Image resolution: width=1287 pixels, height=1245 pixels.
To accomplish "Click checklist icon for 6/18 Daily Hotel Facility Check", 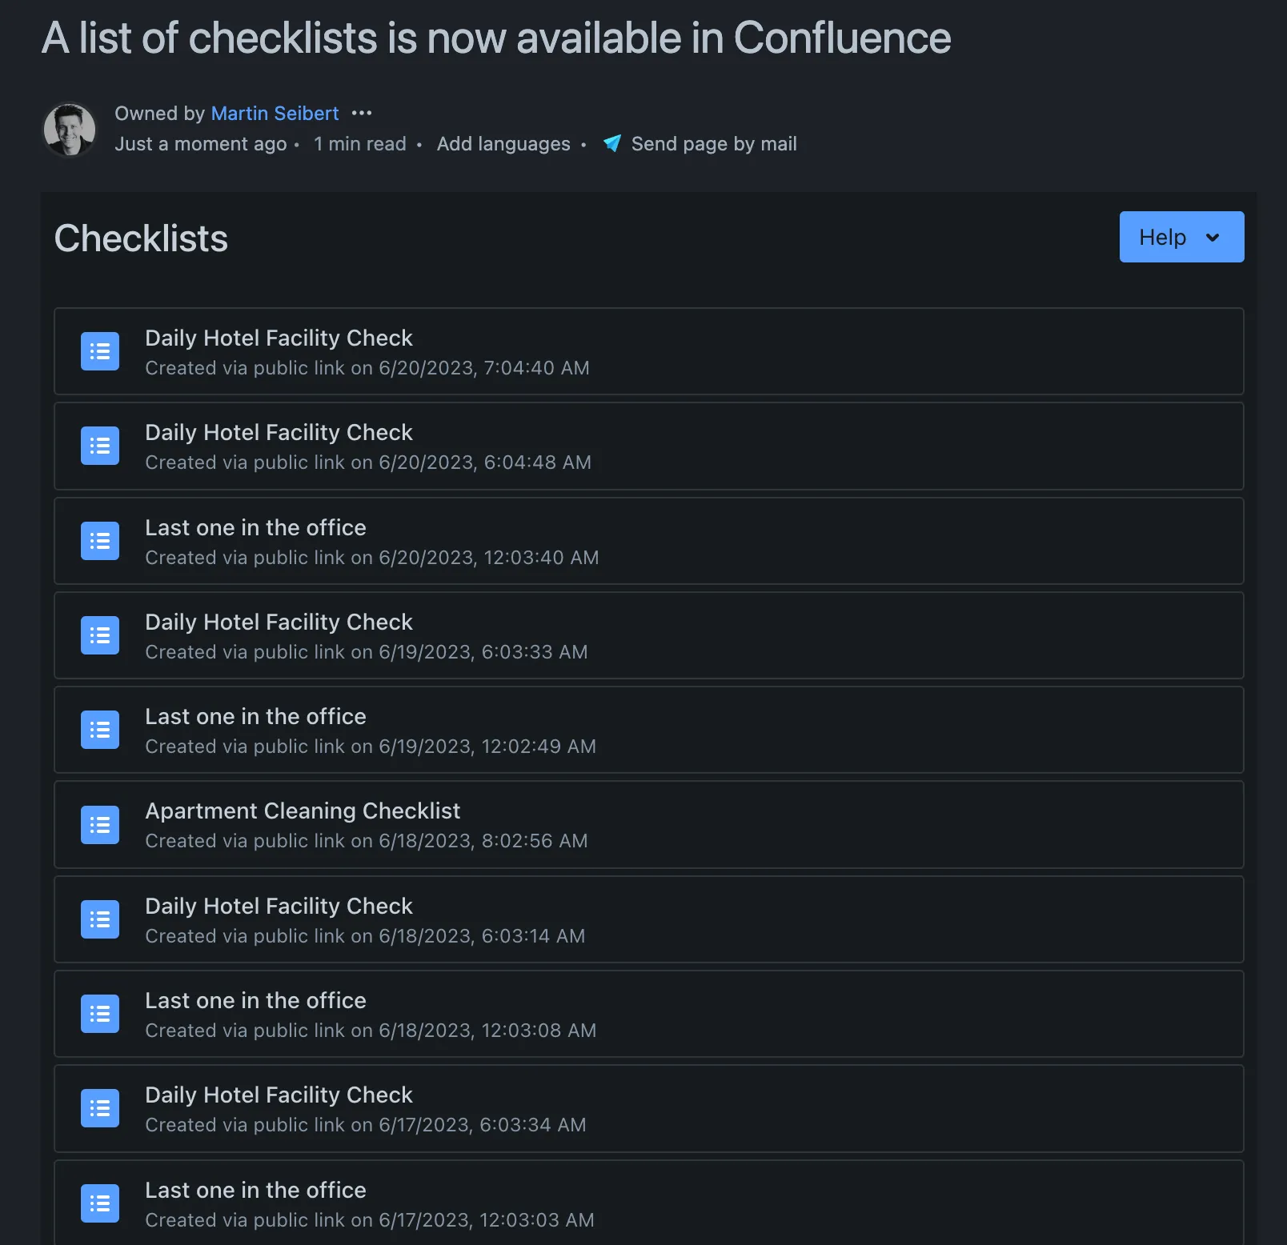I will tap(100, 919).
